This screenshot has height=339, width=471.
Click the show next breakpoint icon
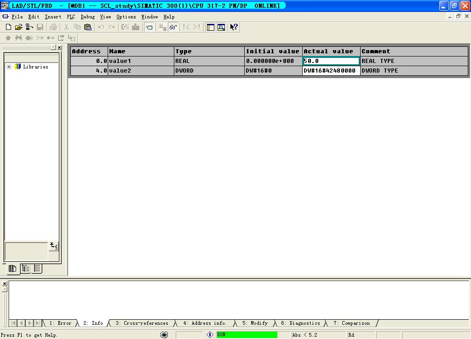pyautogui.click(x=40, y=38)
